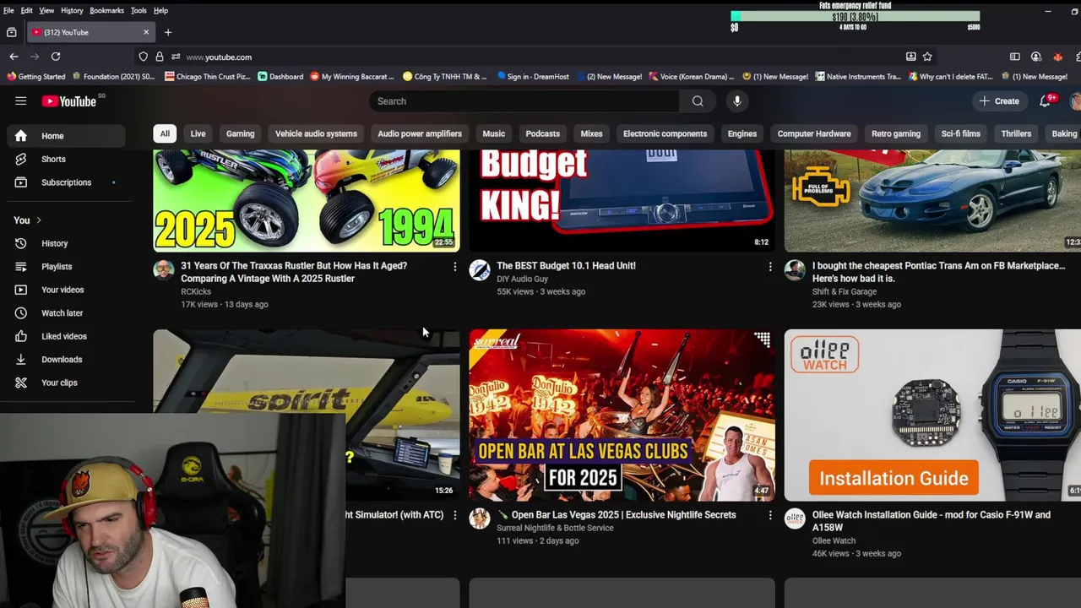Select the Thrillers chip
Image resolution: width=1081 pixels, height=608 pixels.
coord(1016,133)
